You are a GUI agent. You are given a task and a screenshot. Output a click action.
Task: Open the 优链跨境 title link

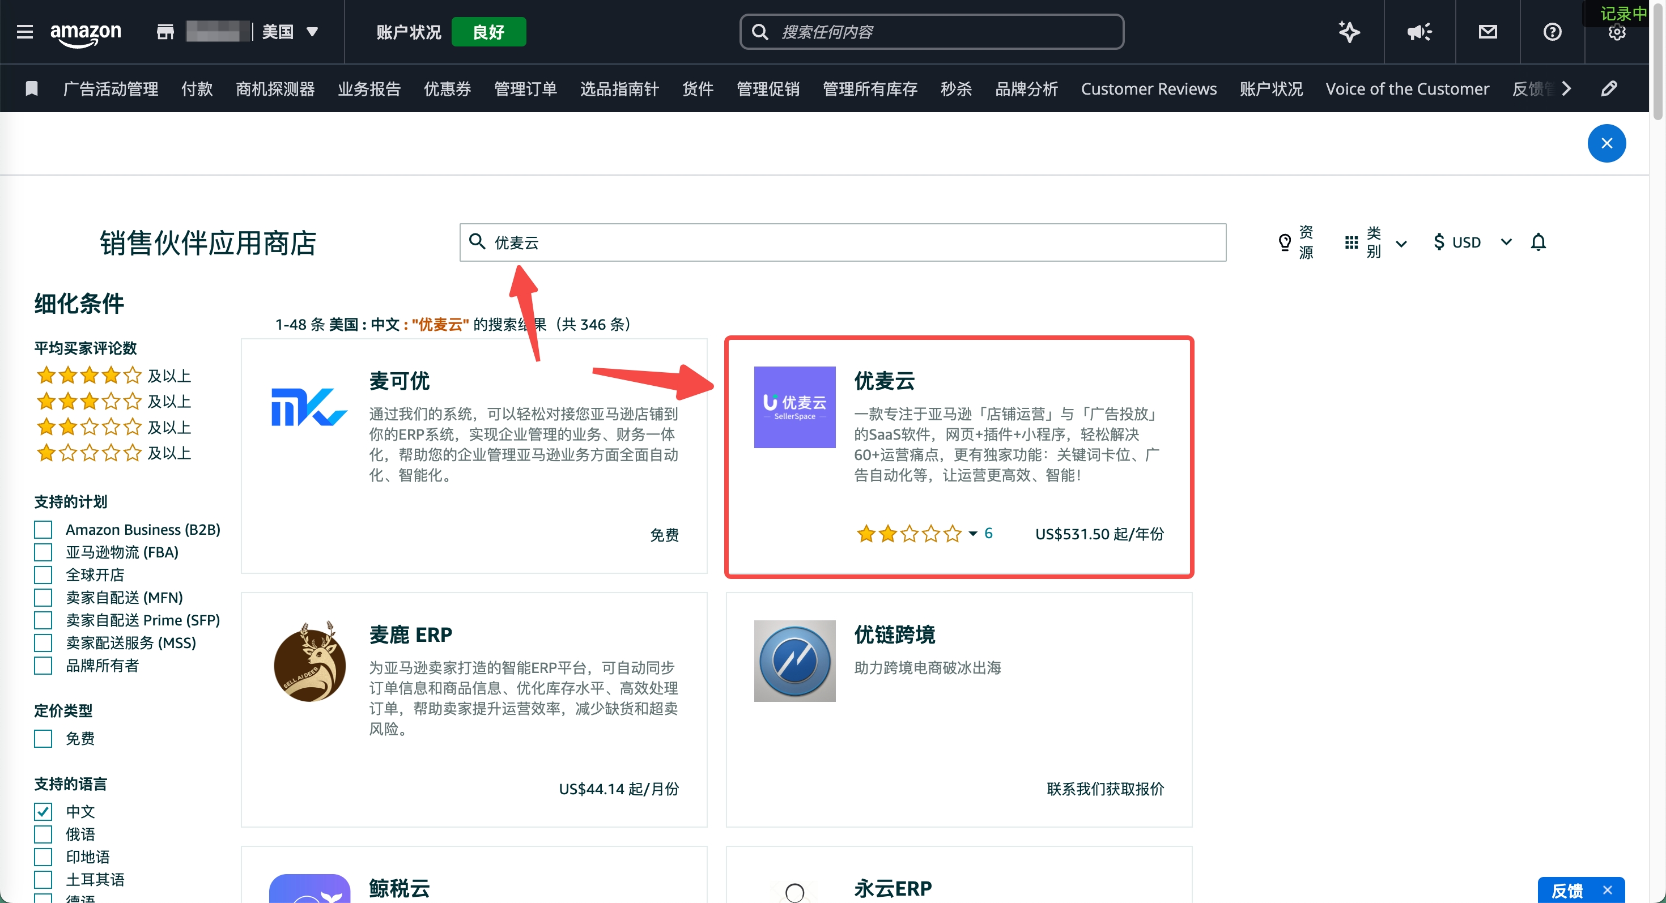894,634
